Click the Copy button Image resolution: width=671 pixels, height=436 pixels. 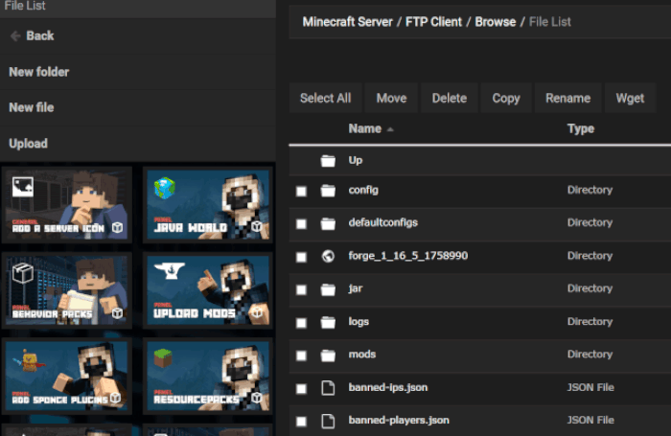506,98
